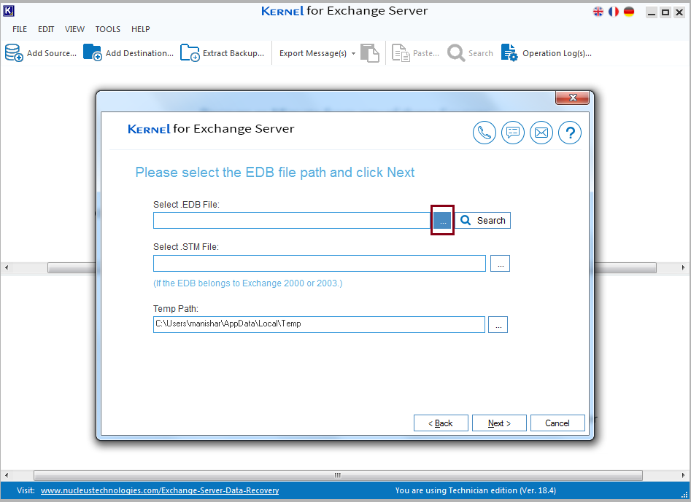The width and height of the screenshot is (691, 502).
Task: Open the FILE menu
Action: pyautogui.click(x=20, y=29)
